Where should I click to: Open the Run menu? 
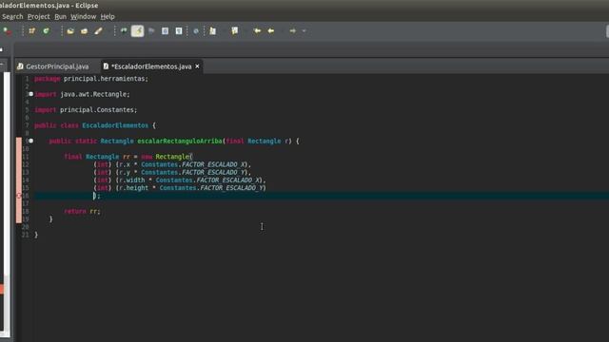[60, 17]
